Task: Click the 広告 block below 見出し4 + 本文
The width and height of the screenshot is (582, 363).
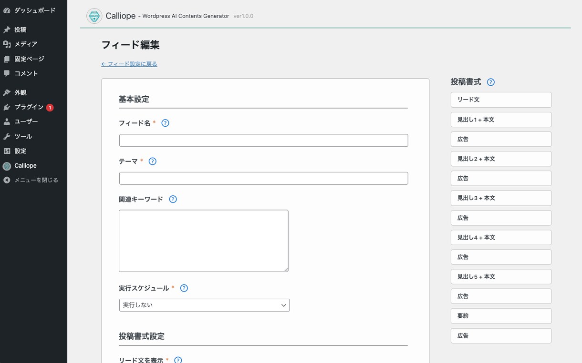Action: click(501, 257)
